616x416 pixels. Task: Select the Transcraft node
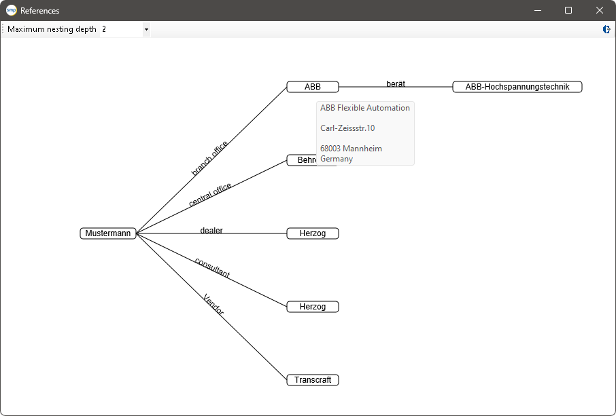[x=313, y=380]
